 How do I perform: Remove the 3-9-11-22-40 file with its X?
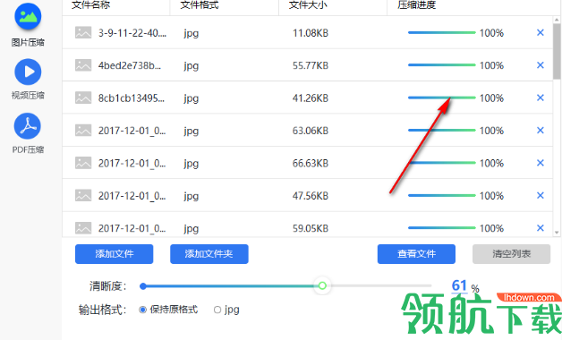click(541, 32)
